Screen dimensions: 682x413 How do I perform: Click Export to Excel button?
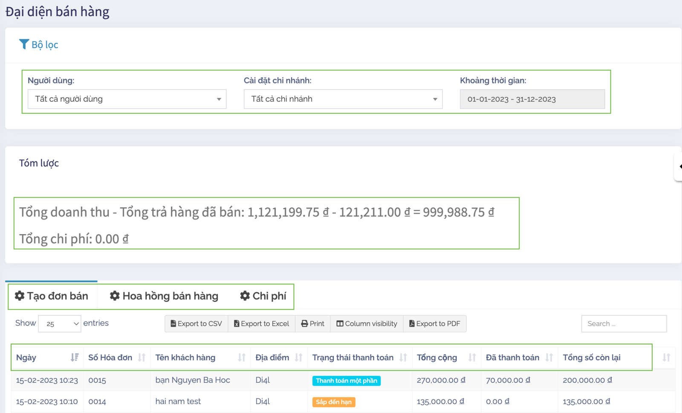pyautogui.click(x=261, y=324)
